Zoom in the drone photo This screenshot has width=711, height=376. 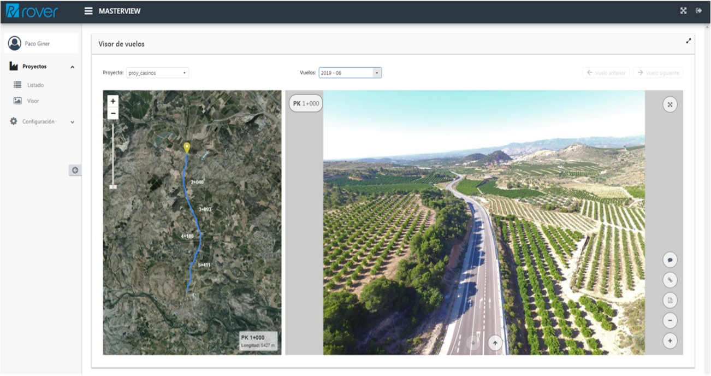pyautogui.click(x=670, y=341)
